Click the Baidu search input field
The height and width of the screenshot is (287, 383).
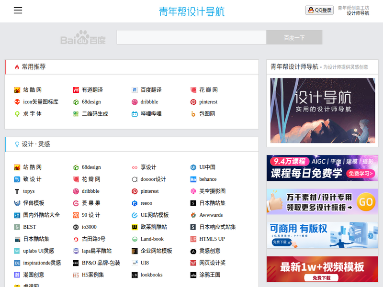pos(191,37)
